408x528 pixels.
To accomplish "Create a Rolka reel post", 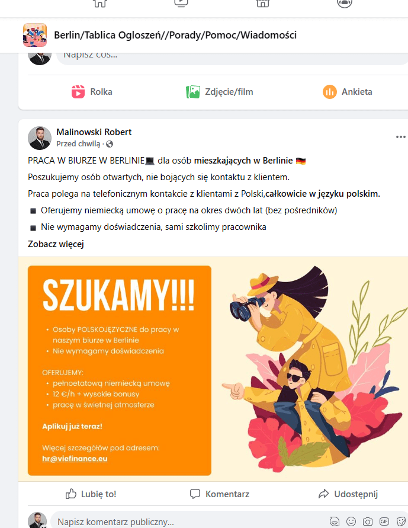I will tap(92, 92).
